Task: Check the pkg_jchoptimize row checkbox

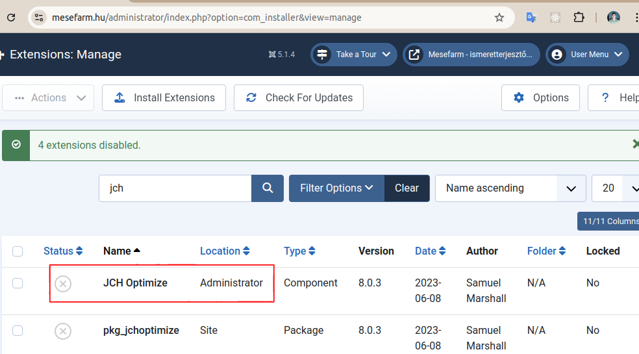Action: pyautogui.click(x=18, y=331)
